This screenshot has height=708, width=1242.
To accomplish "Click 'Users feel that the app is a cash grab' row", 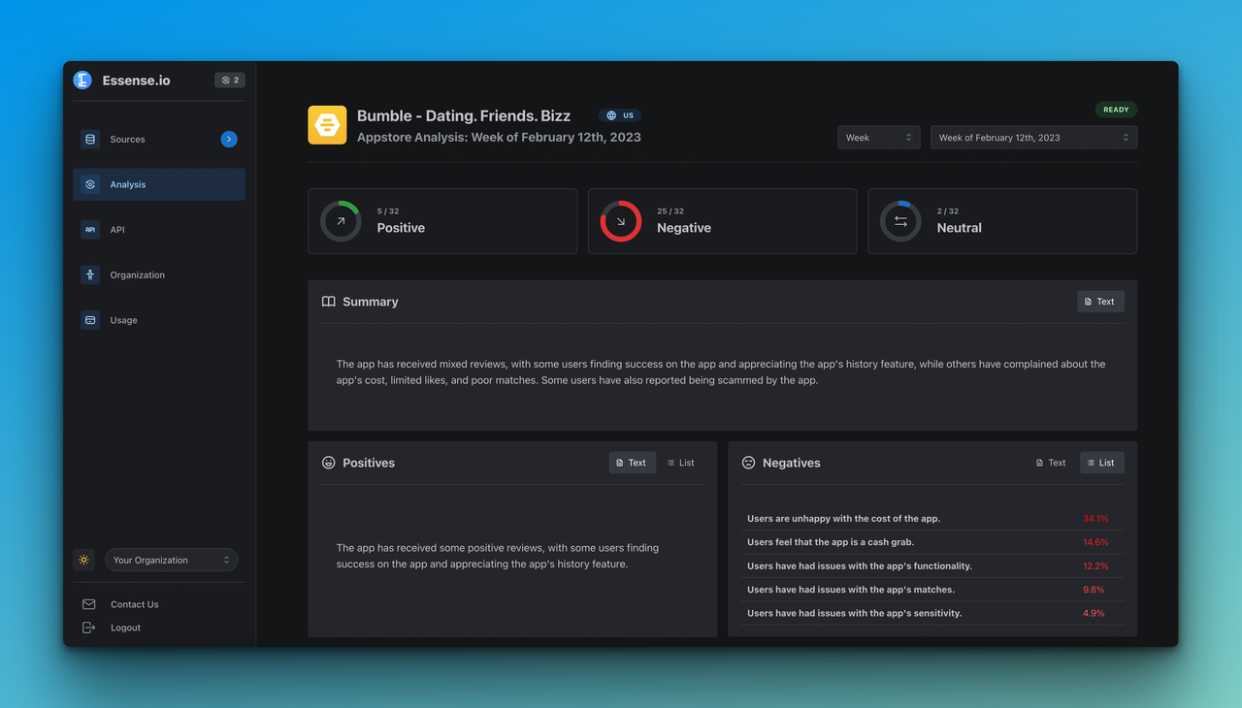I will coord(932,542).
